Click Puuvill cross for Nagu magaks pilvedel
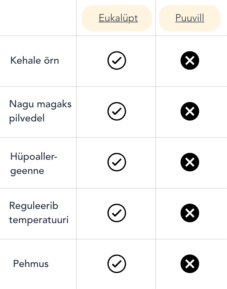Image resolution: width=227 pixels, height=289 pixels. tap(190, 111)
